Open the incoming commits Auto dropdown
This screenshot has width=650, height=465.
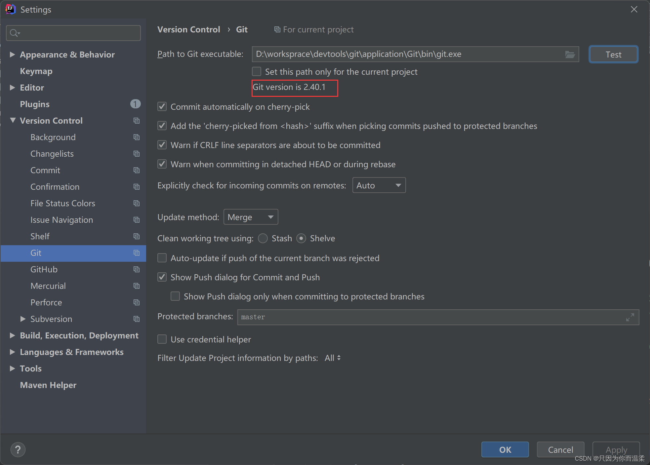(x=379, y=185)
